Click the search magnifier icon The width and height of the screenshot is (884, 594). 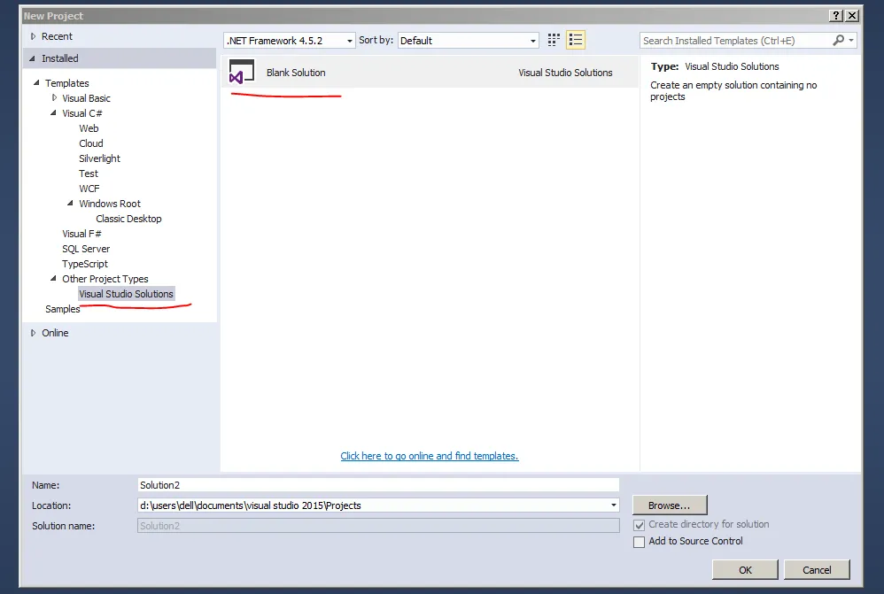click(x=838, y=40)
